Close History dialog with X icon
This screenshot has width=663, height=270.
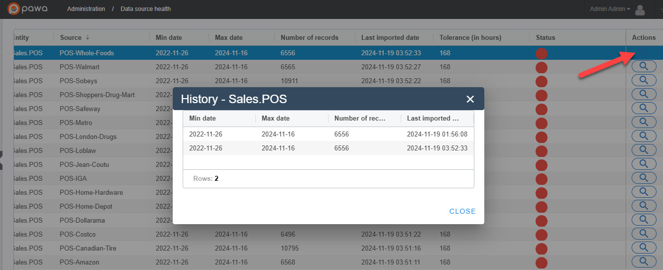click(470, 99)
